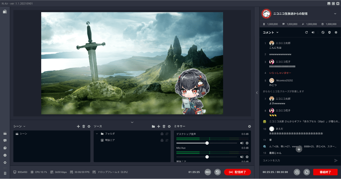
Task: Collapse the フォルダ source folder
Action: (x=97, y=134)
